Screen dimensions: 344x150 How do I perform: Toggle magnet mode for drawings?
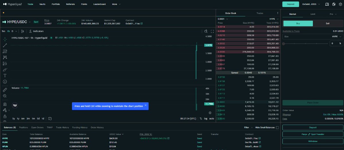pyautogui.click(x=5, y=104)
